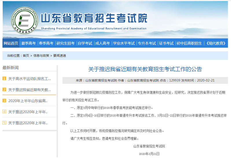Click the paragraph starting 一、原定3月中旬举行
231x159 pixels.
click(x=112, y=108)
